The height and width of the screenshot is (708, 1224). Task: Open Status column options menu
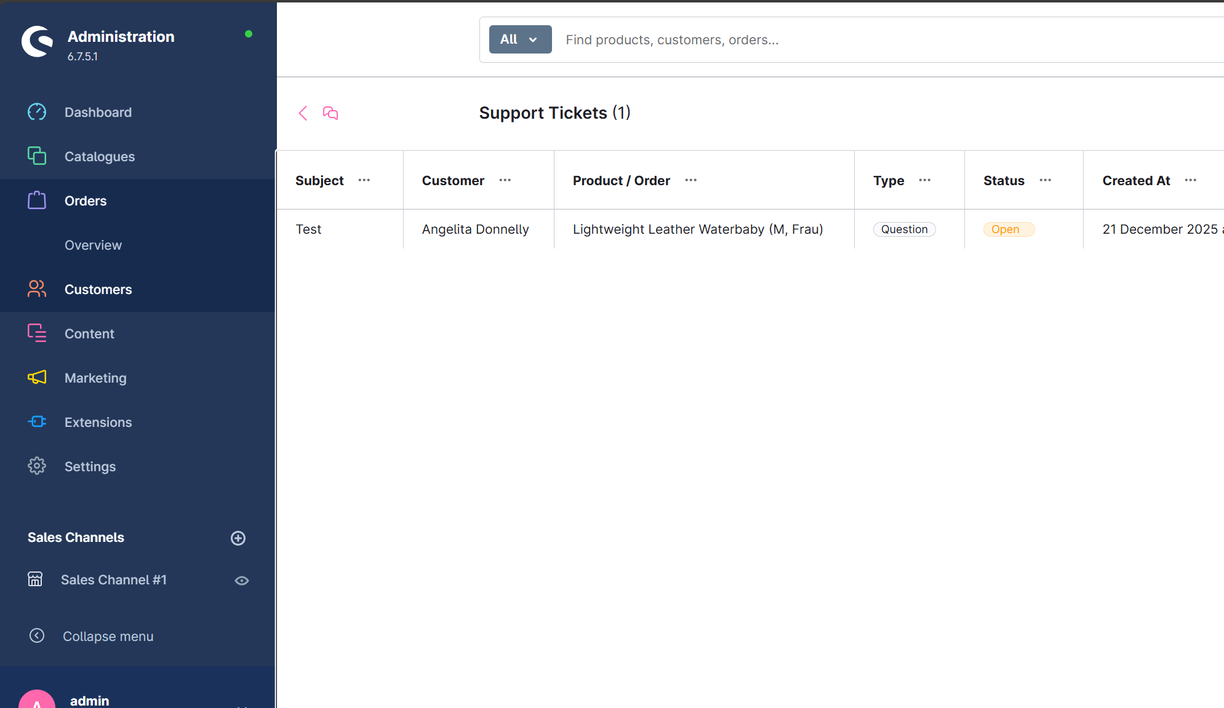point(1046,180)
